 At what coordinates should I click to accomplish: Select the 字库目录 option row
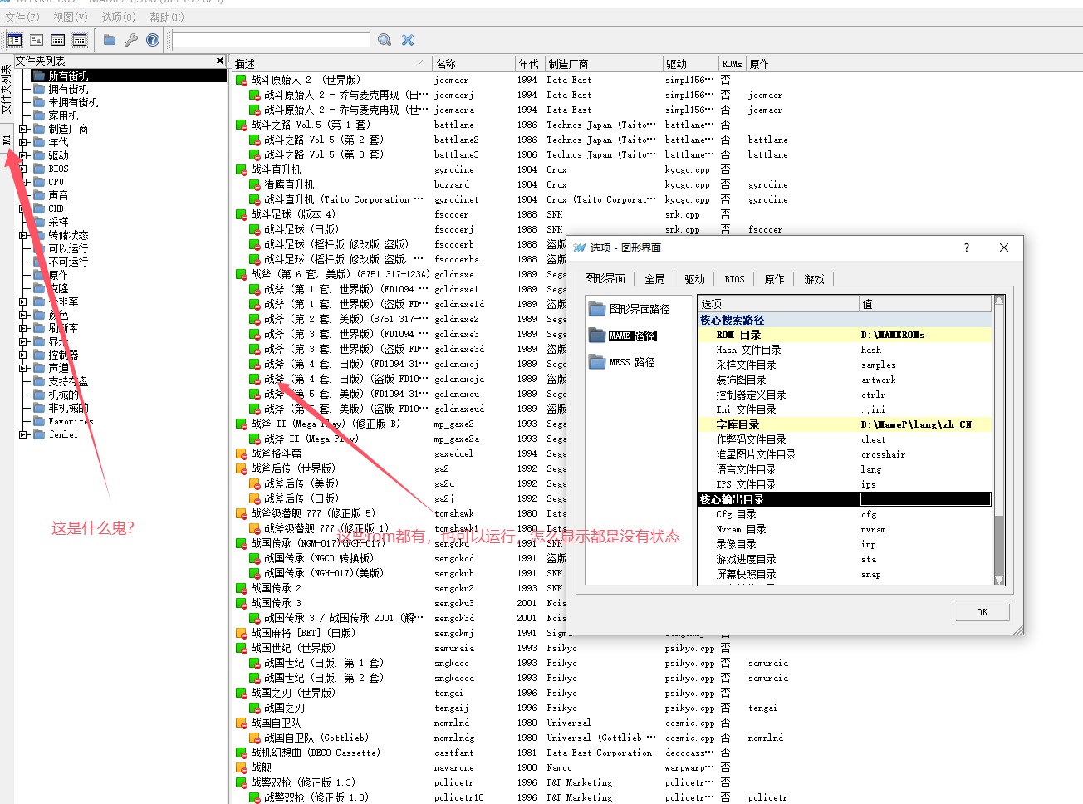[845, 424]
